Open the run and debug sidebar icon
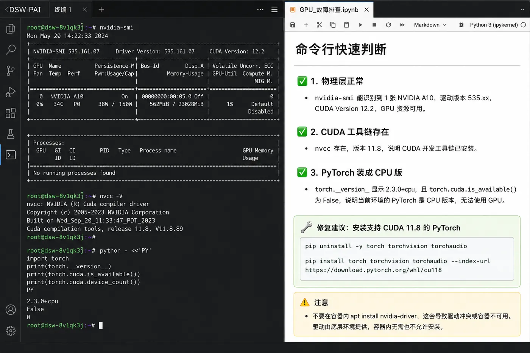Screen dimensions: 530x353 (x=11, y=92)
